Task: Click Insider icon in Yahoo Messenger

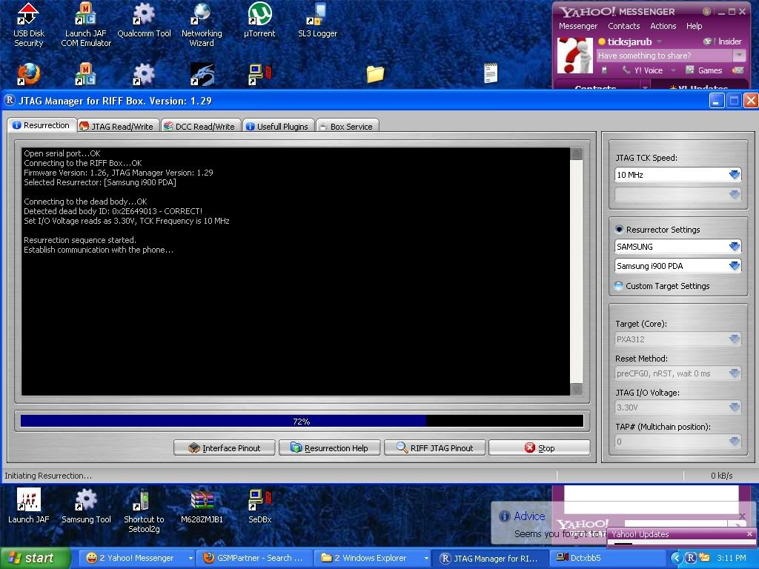Action: pyautogui.click(x=709, y=41)
